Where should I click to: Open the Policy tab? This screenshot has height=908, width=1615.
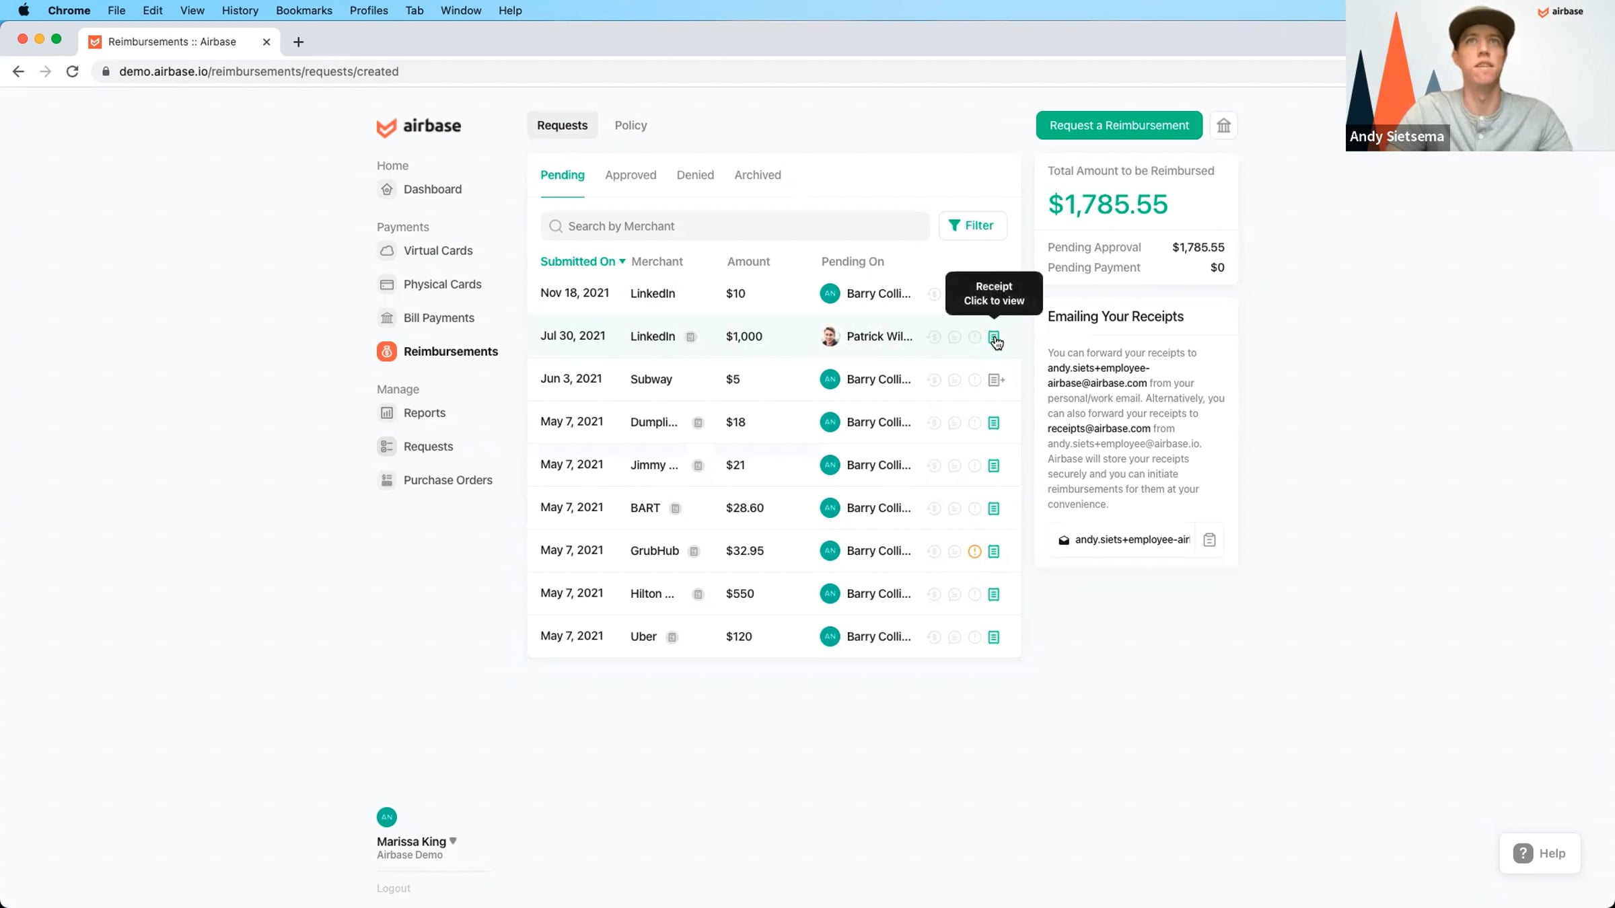click(x=631, y=125)
